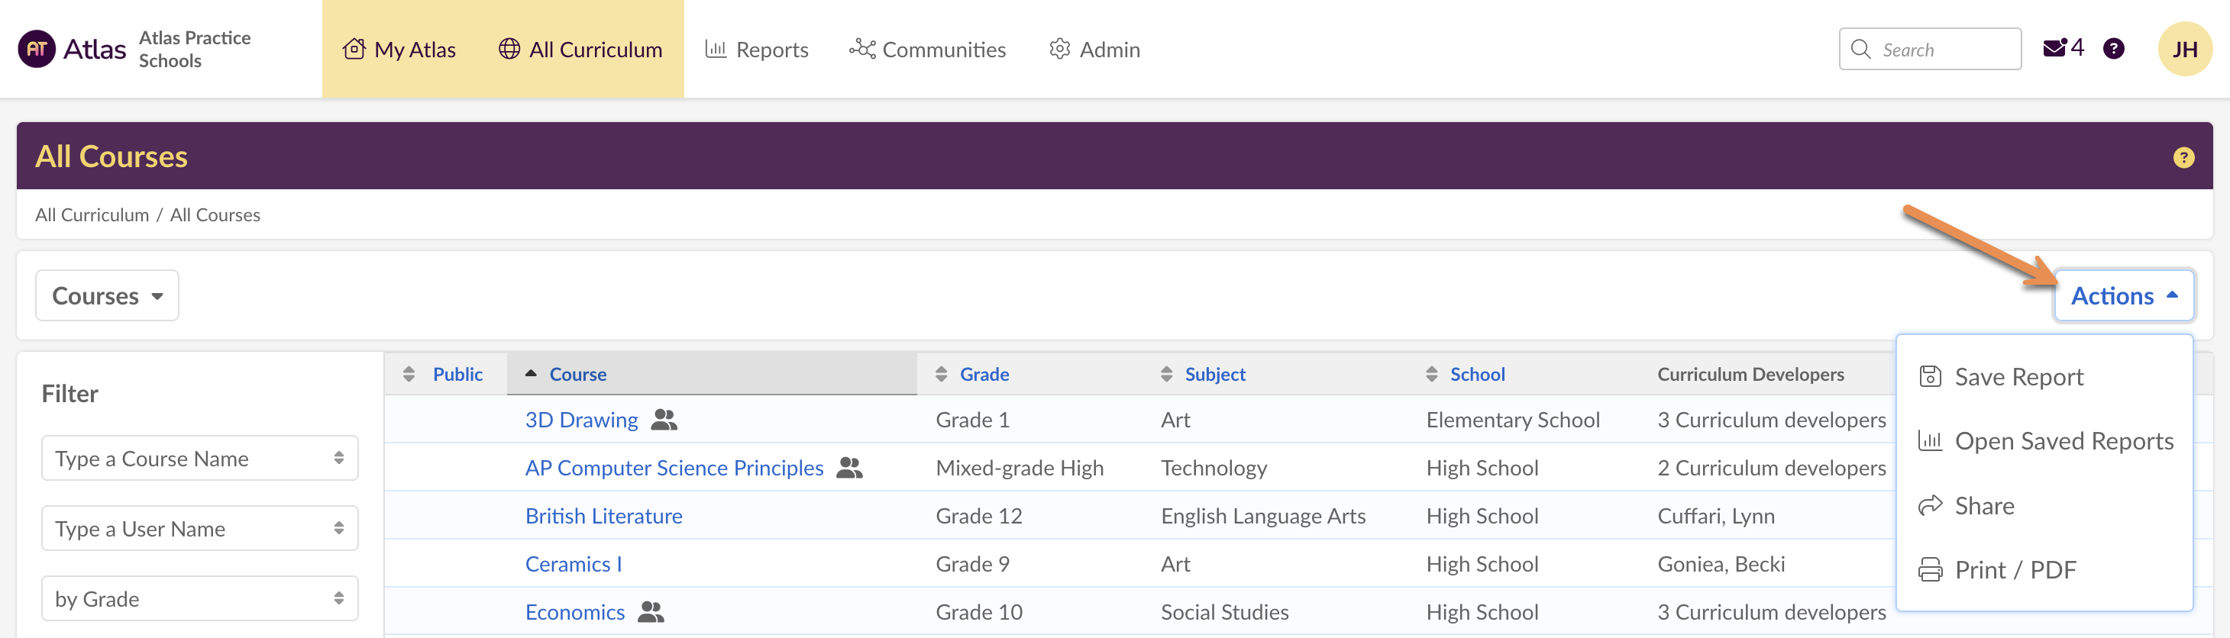
Task: Click the group icon beside 3D Drawing
Action: point(664,420)
